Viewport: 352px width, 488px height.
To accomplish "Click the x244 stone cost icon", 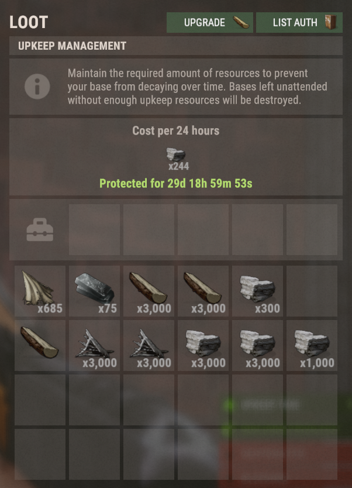I will coord(176,154).
